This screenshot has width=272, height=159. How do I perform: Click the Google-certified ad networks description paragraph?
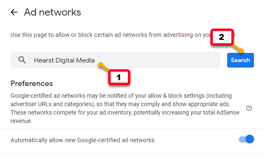pyautogui.click(x=125, y=108)
